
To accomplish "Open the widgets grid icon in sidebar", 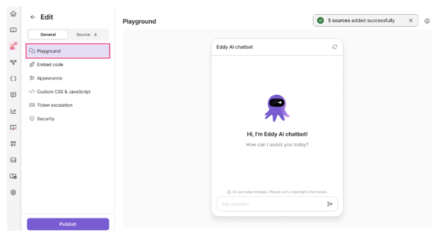I will pos(13,144).
